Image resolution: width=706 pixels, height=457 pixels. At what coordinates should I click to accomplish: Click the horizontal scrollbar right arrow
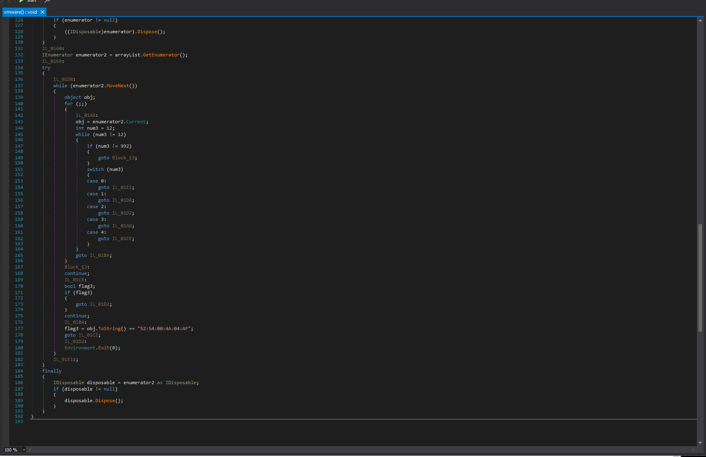693,450
